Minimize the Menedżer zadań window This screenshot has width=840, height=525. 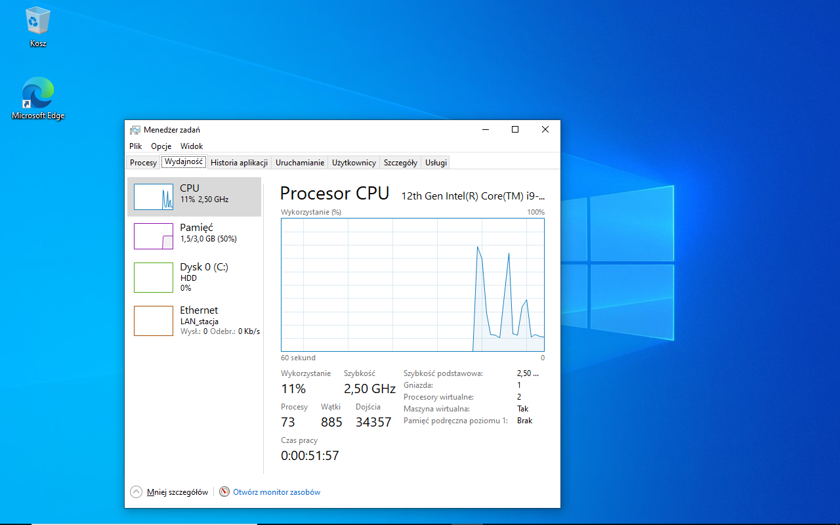coord(485,130)
